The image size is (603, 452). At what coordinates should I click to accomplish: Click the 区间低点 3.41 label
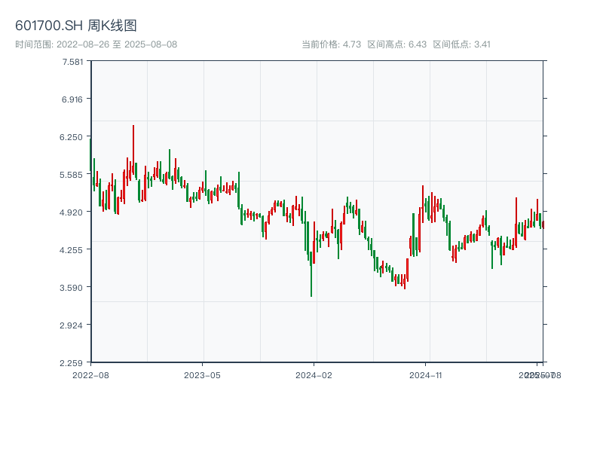click(461, 44)
